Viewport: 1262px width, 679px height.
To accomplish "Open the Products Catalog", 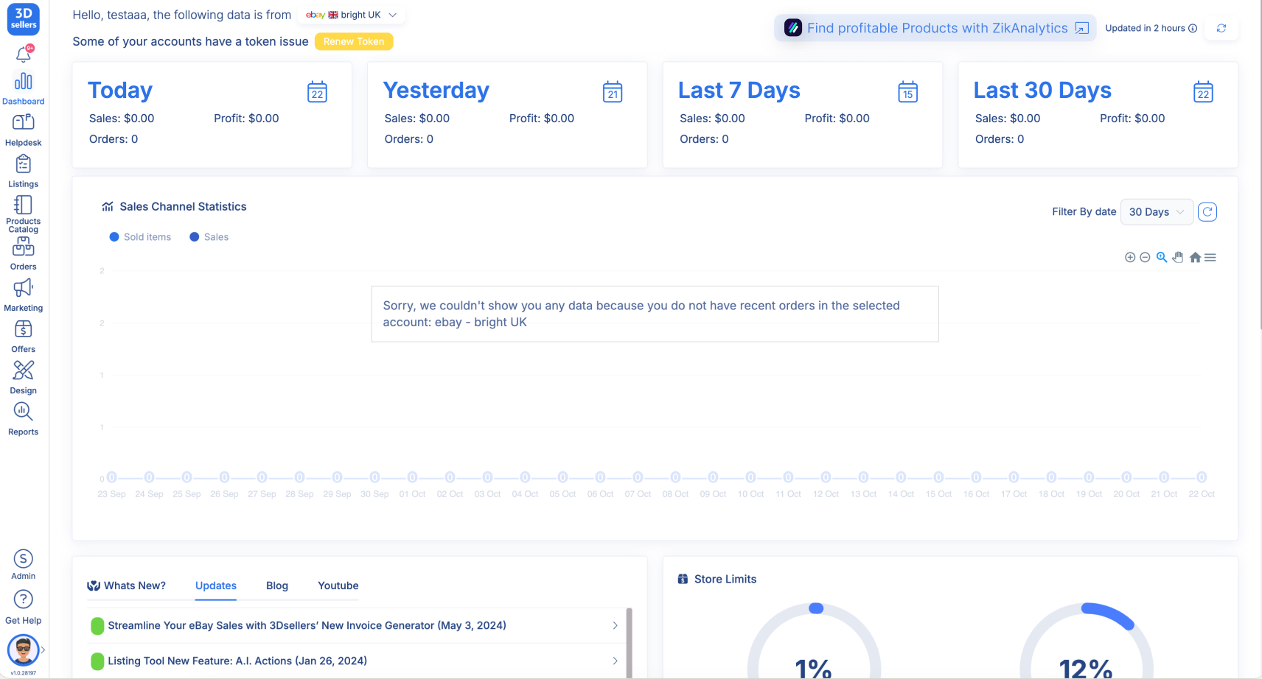I will (x=24, y=214).
